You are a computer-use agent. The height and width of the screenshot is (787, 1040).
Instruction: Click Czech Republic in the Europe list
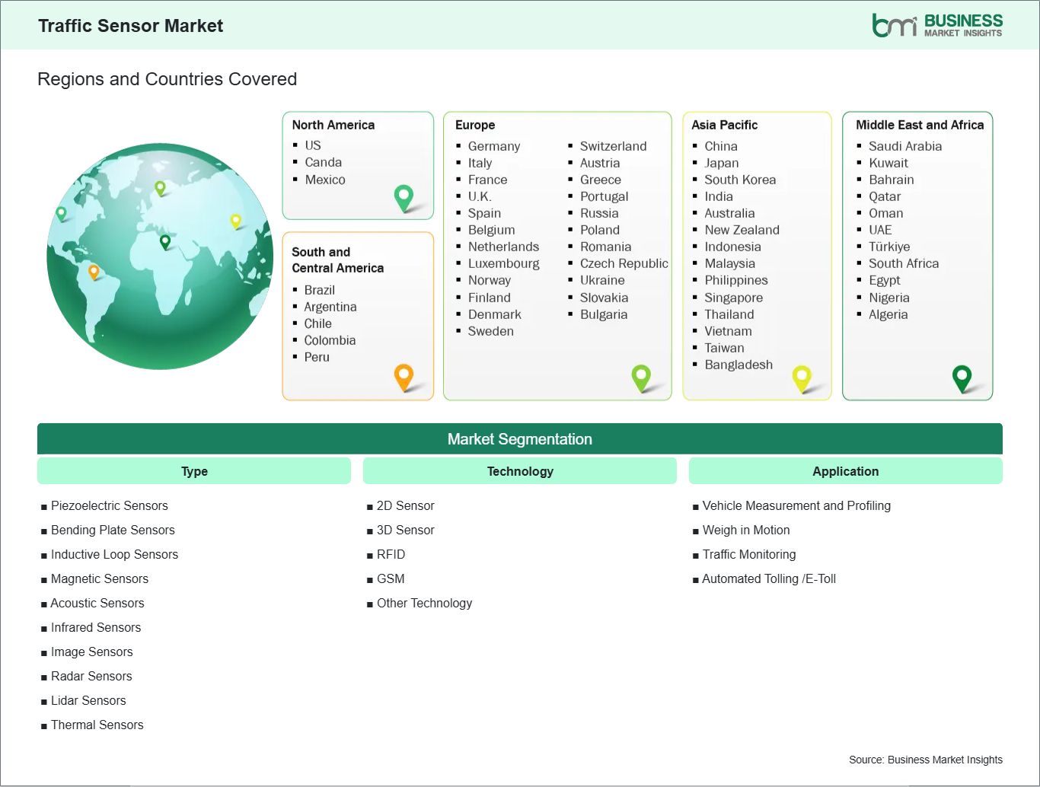pyautogui.click(x=624, y=263)
